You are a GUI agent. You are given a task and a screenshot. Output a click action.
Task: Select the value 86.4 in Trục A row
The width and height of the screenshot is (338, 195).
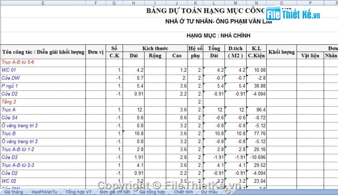tap(261, 110)
